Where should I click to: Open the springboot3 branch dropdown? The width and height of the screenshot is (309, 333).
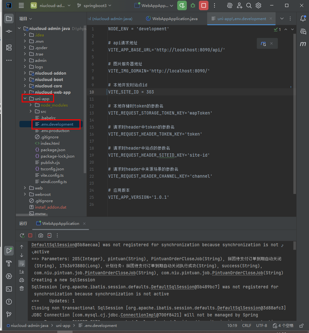click(94, 5)
